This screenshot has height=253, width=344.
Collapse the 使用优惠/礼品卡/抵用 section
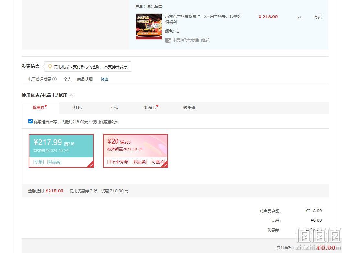[72, 95]
